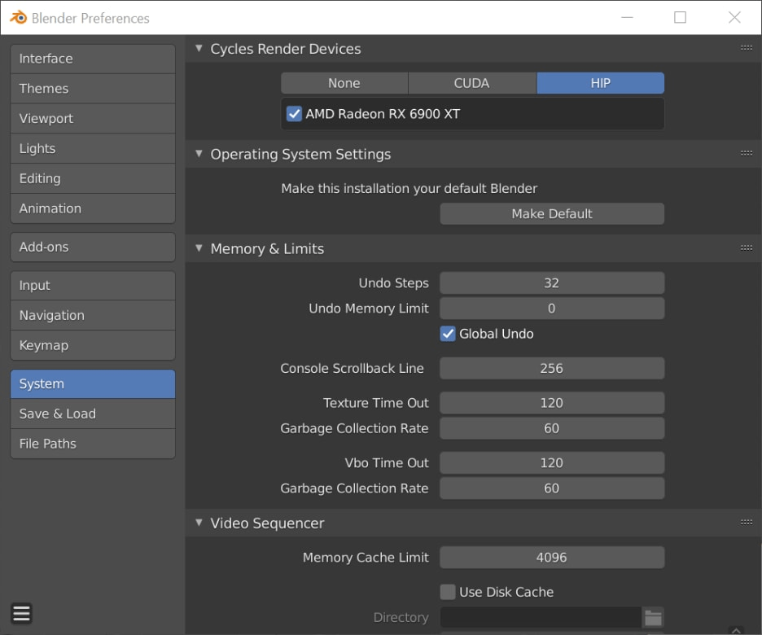Image resolution: width=762 pixels, height=635 pixels.
Task: Click the Memory & Limits panel grip dots
Action: tap(747, 248)
